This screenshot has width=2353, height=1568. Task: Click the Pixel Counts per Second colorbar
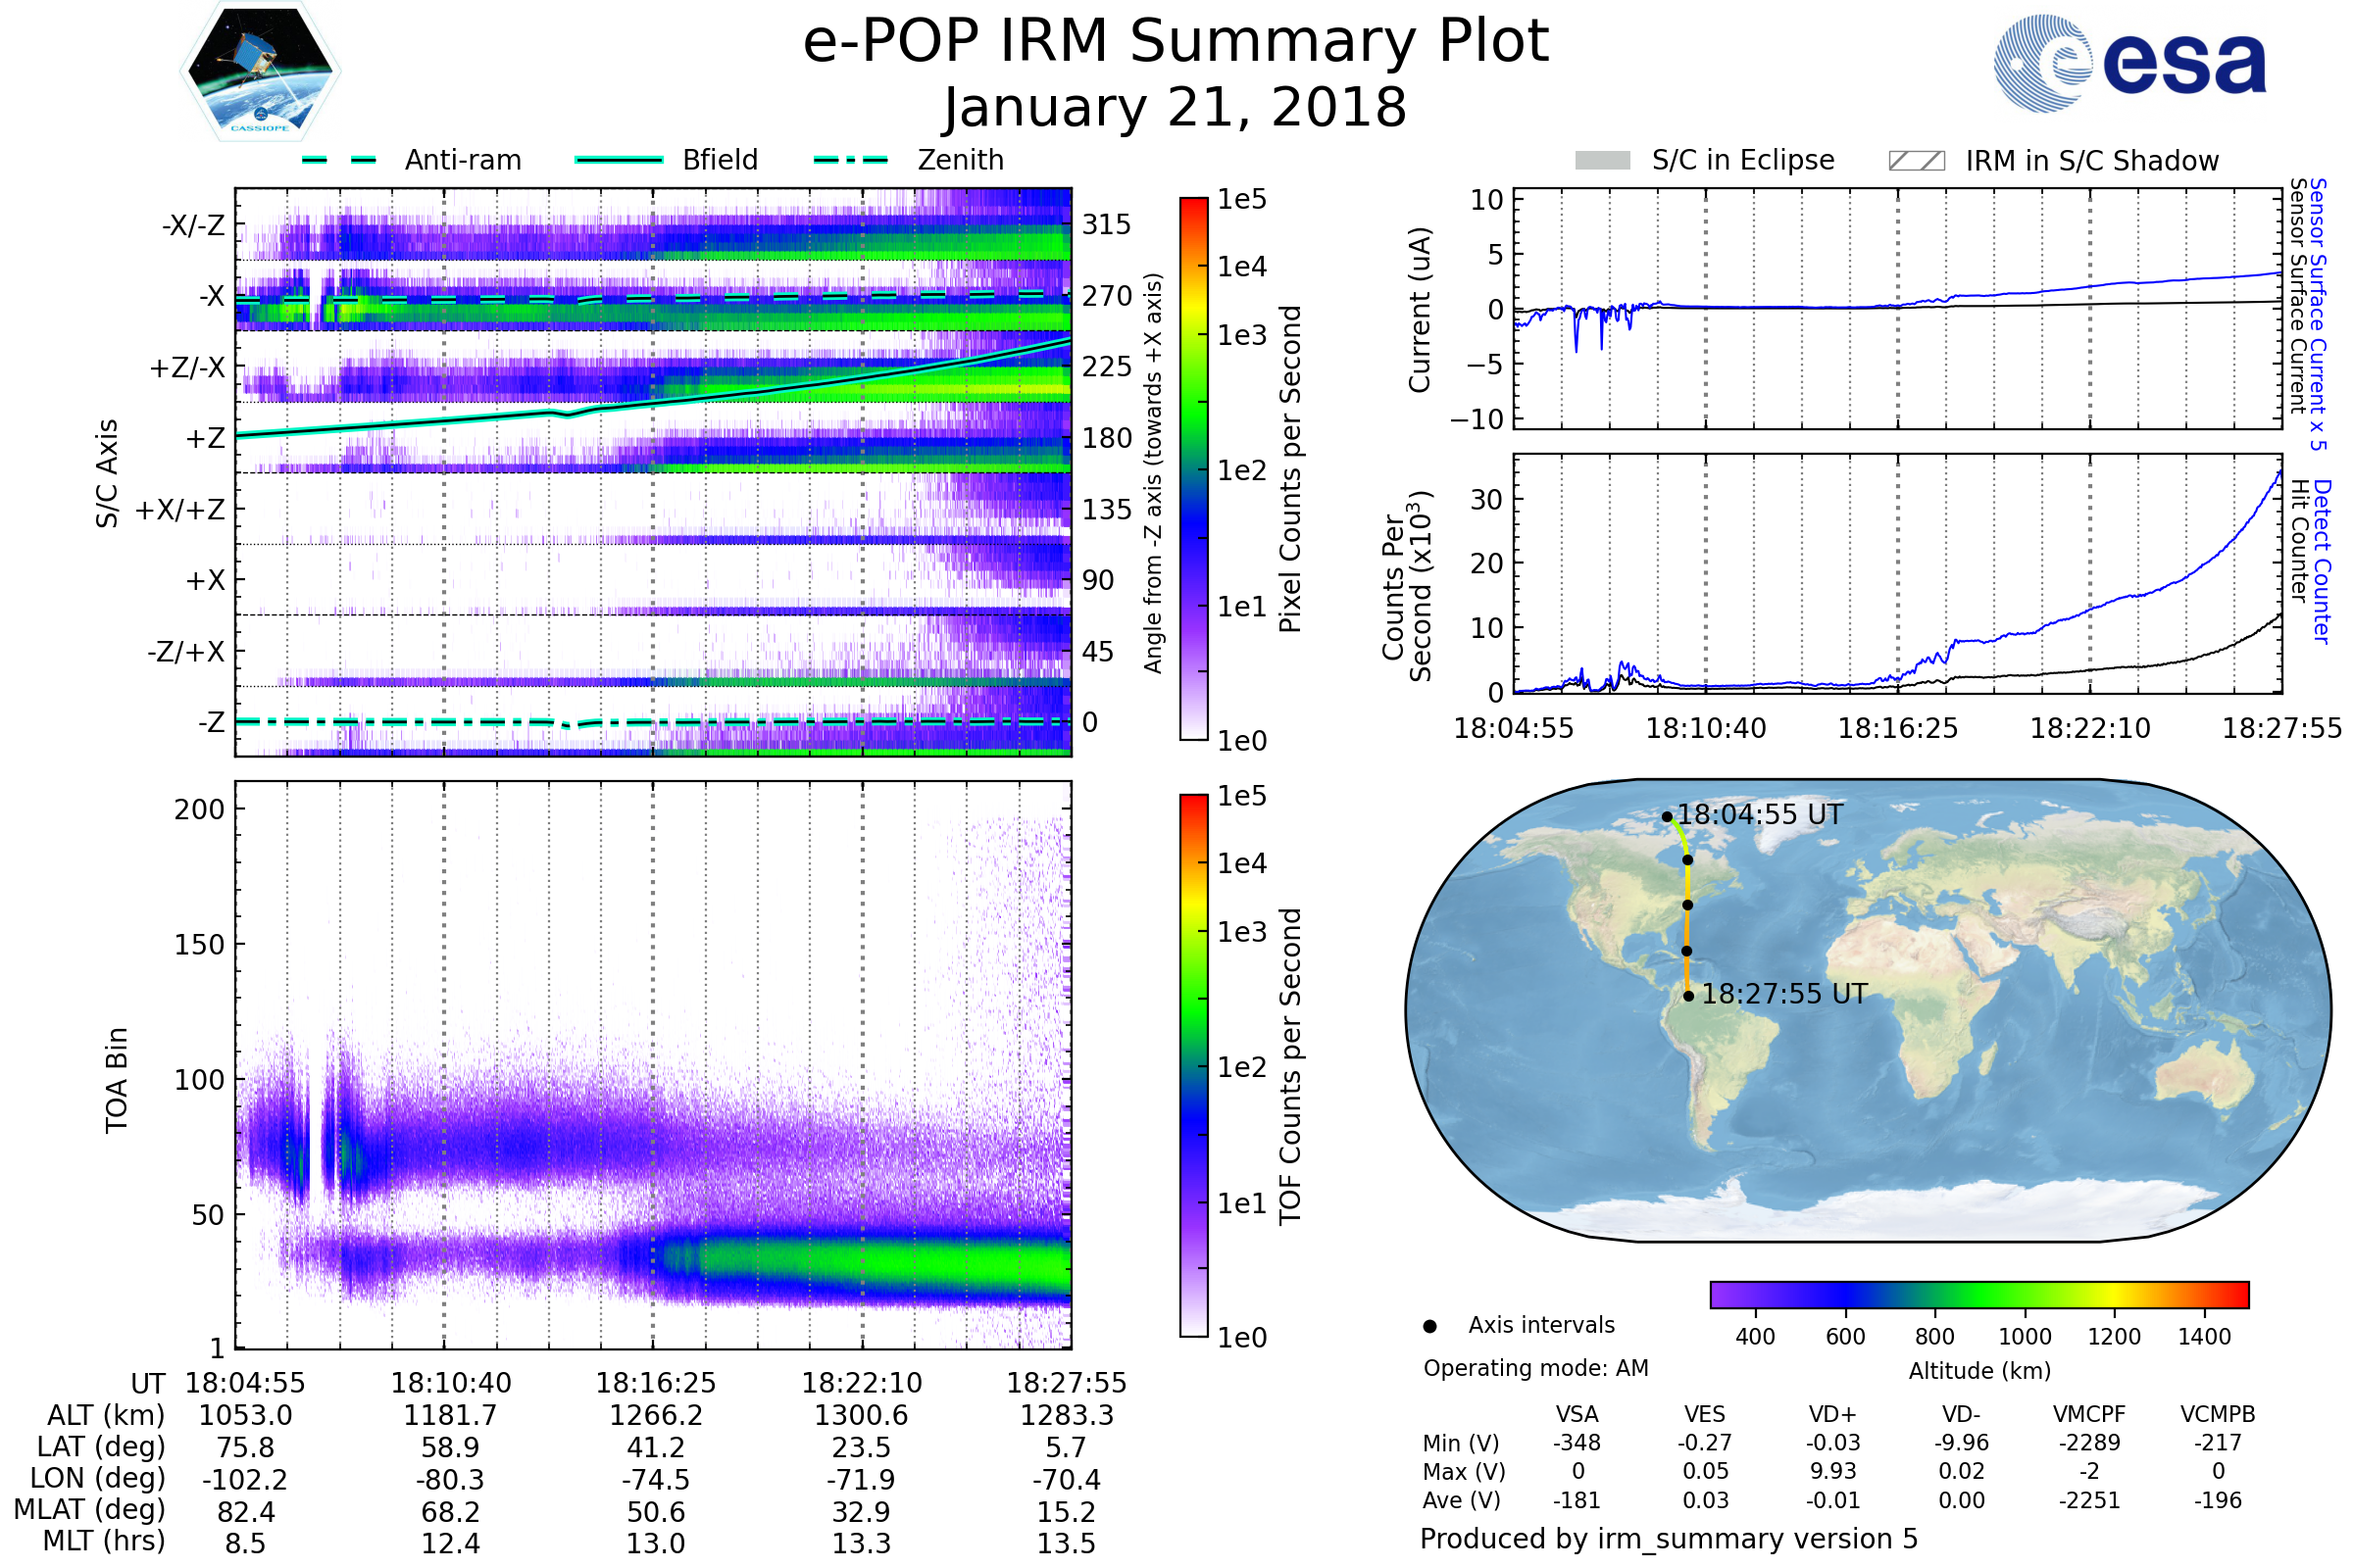pos(1193,468)
